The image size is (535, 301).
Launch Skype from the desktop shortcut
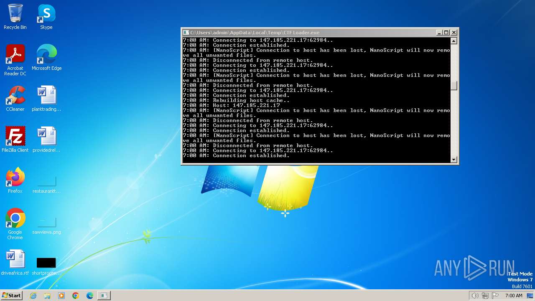pos(46,17)
